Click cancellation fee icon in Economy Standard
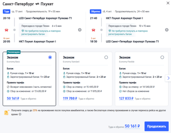The image size is (171, 133). coord(64,87)
